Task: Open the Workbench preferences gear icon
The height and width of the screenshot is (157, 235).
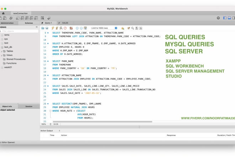Action: pyautogui.click(x=218, y=18)
